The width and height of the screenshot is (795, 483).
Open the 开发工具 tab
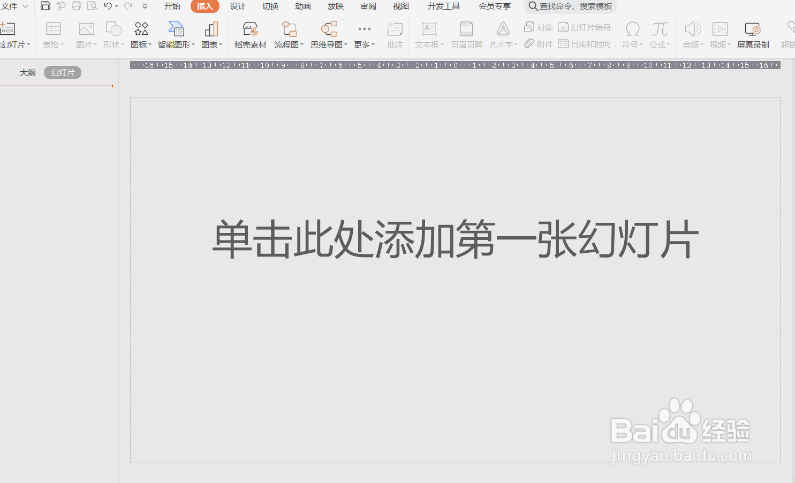point(444,6)
